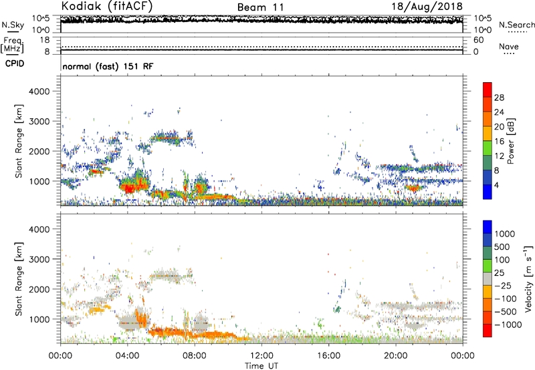Pick the light green segment of the Velocity colorbar
Image resolution: width=535 pixels, height=370 pixels.
(488, 266)
